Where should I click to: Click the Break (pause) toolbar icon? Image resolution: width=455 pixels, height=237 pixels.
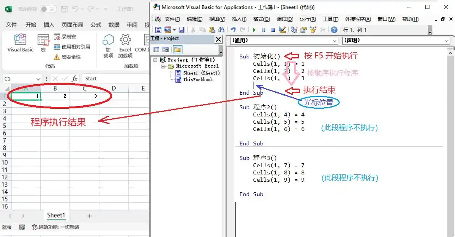[263, 30]
